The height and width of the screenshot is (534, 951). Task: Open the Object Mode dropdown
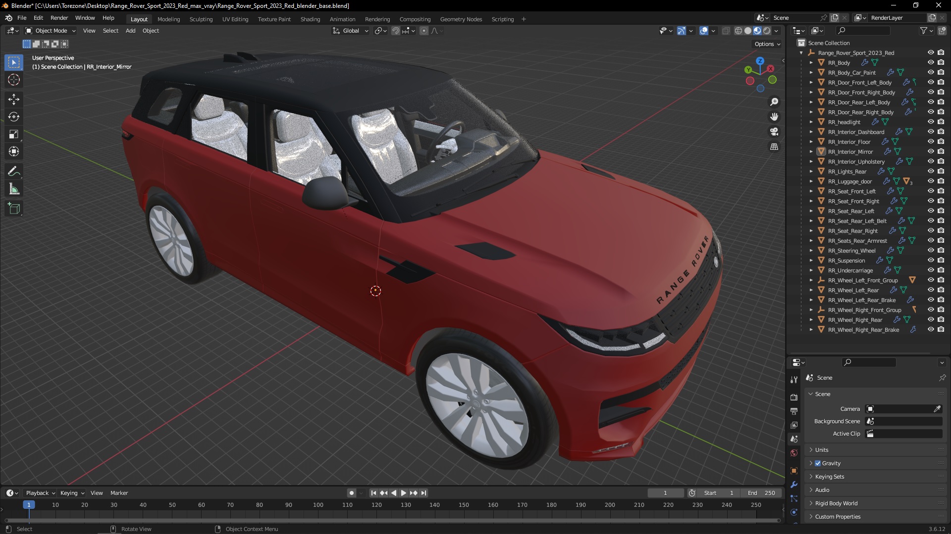pos(51,31)
